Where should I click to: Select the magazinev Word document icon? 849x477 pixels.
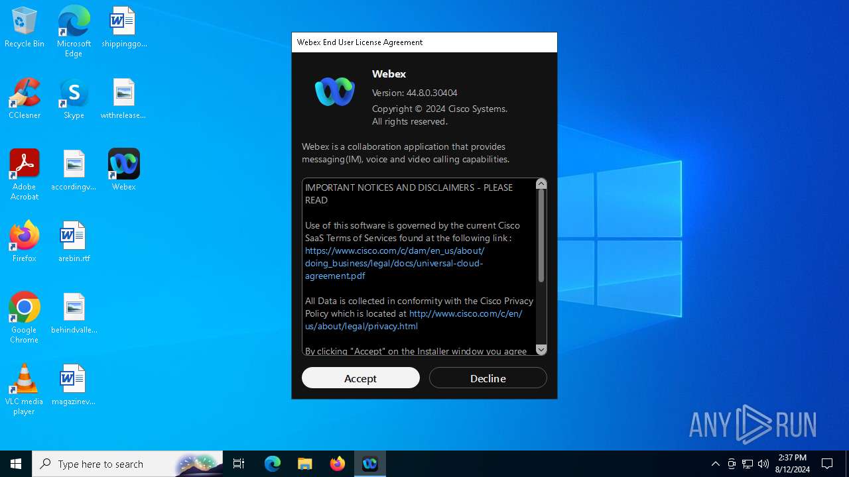pos(74,385)
